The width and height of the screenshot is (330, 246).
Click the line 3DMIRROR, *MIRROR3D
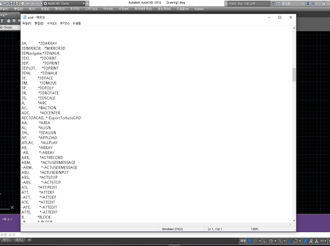43,49
